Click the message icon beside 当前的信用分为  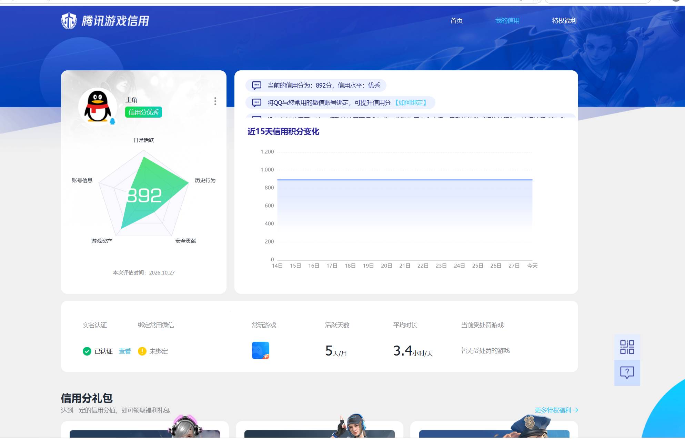[x=256, y=85]
